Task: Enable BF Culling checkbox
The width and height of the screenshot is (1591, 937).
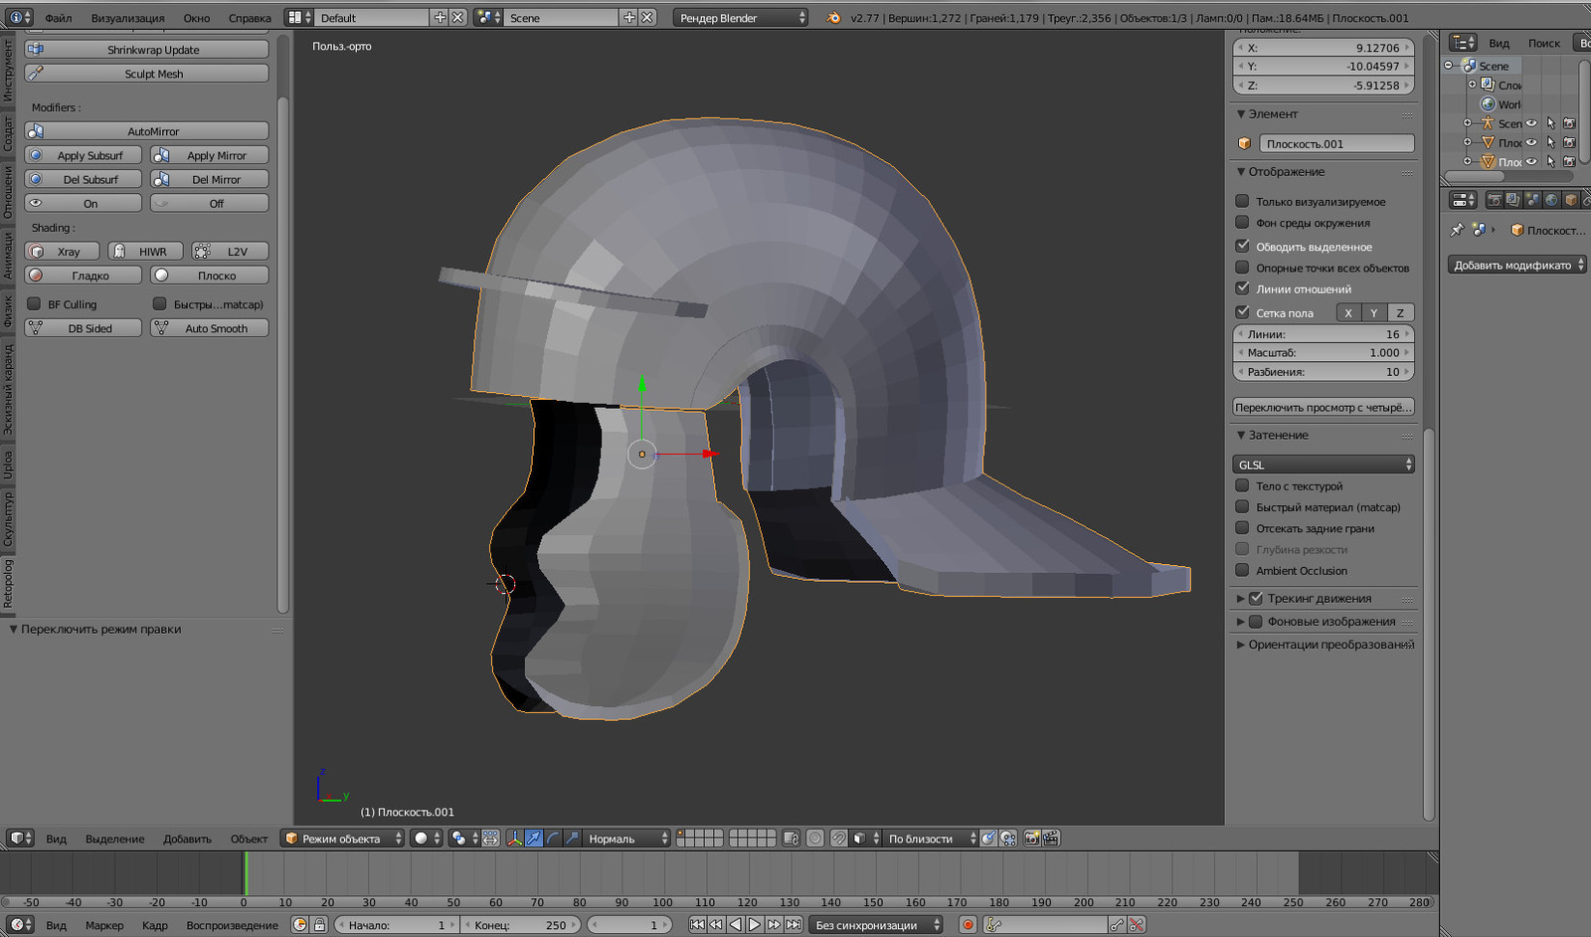Action: (34, 304)
